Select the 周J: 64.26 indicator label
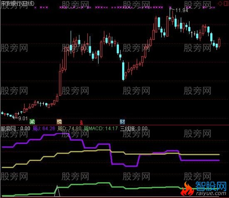This screenshot has width=229, height=198. 44,129
